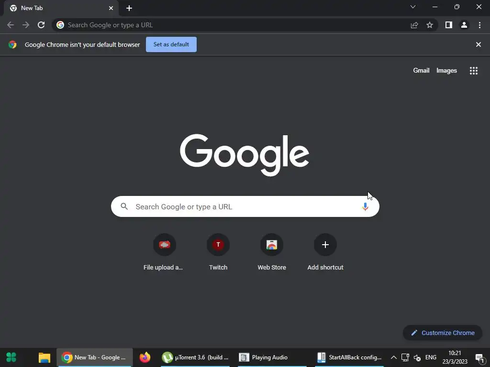Switch to the Chrome taskbar button
Screen dimensions: 490x367
click(95, 357)
